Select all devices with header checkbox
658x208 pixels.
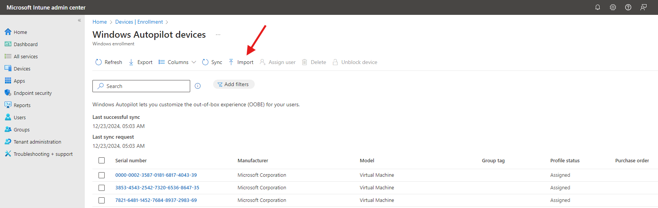coord(102,160)
